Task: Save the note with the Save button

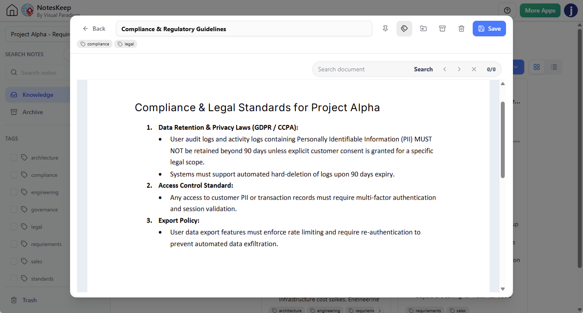Action: [x=489, y=29]
